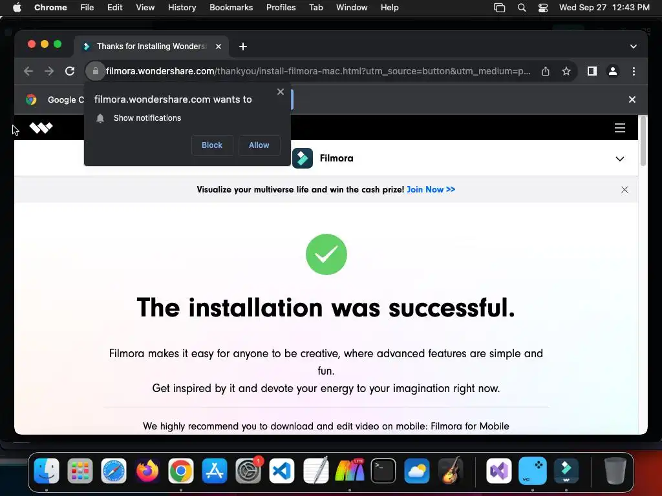Screen dimensions: 662x496
Task: Bookmark this tab with star icon
Action: click(566, 71)
